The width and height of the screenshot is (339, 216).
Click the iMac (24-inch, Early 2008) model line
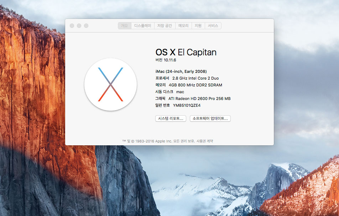181,71
